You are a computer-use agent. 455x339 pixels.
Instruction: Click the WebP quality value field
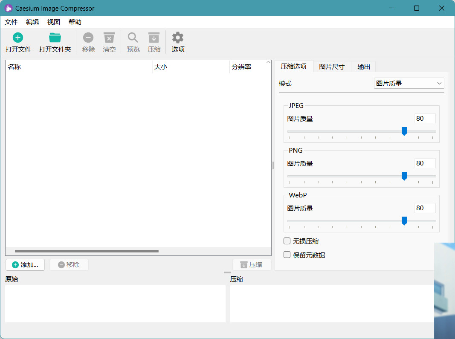point(425,208)
